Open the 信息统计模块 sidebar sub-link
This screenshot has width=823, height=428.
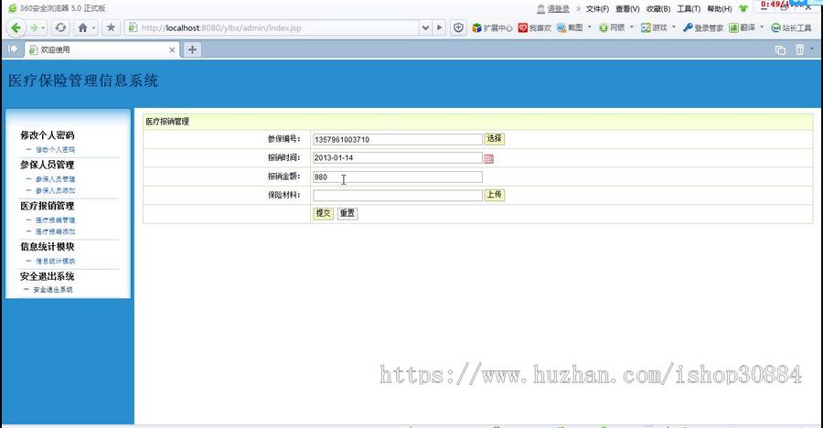click(55, 261)
